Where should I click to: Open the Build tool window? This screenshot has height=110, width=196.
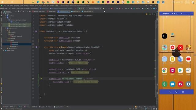(x=35, y=107)
